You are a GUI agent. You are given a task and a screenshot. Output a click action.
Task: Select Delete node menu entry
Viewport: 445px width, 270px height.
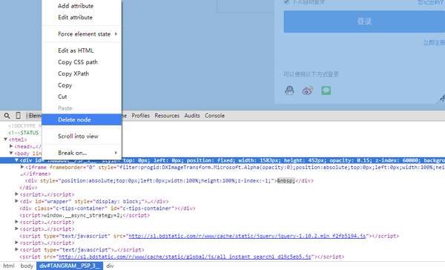coord(82,119)
